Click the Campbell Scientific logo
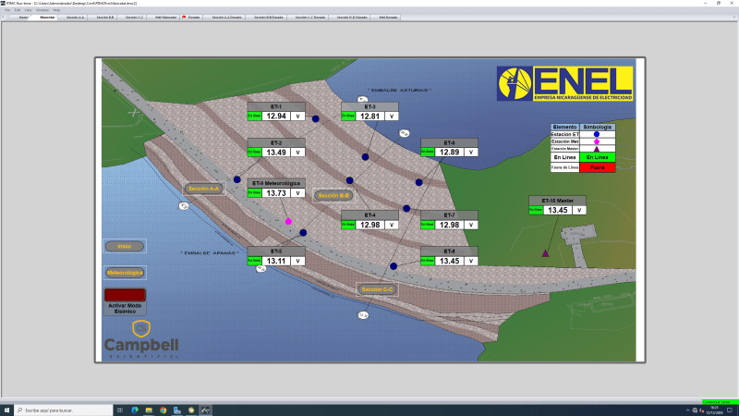The image size is (739, 416). (141, 339)
